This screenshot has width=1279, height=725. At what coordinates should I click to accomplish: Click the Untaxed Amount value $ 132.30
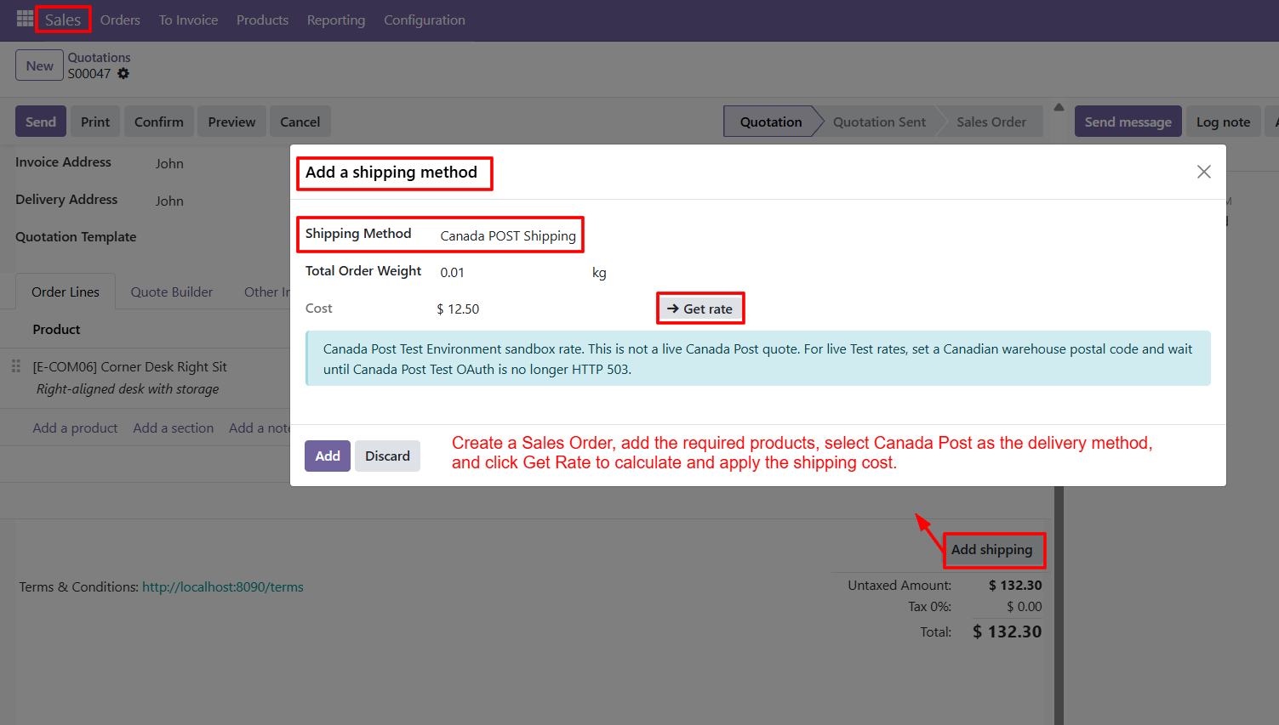pyautogui.click(x=1015, y=585)
